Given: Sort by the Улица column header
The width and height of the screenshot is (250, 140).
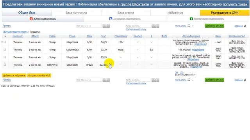Looking at the screenshot, I should click(72, 36).
